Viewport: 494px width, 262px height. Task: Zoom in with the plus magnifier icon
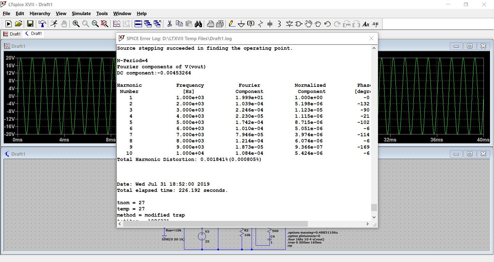(76, 24)
